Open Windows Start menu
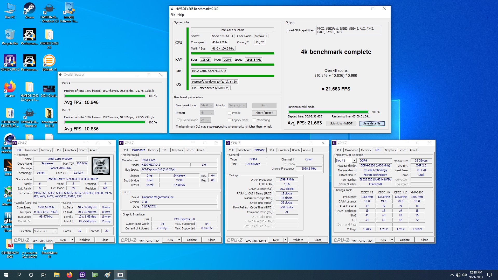Viewport: 498px width, 280px height. 6,275
